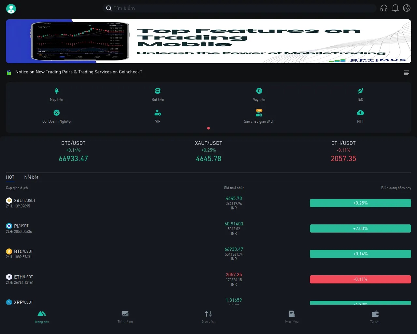Click the red carousel page indicator dot

click(208, 128)
